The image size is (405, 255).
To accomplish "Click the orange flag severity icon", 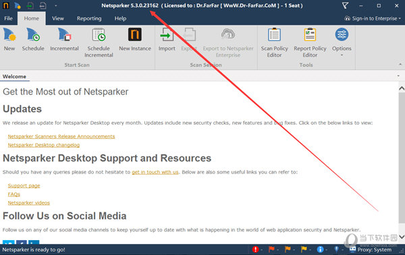I will (x=288, y=250).
